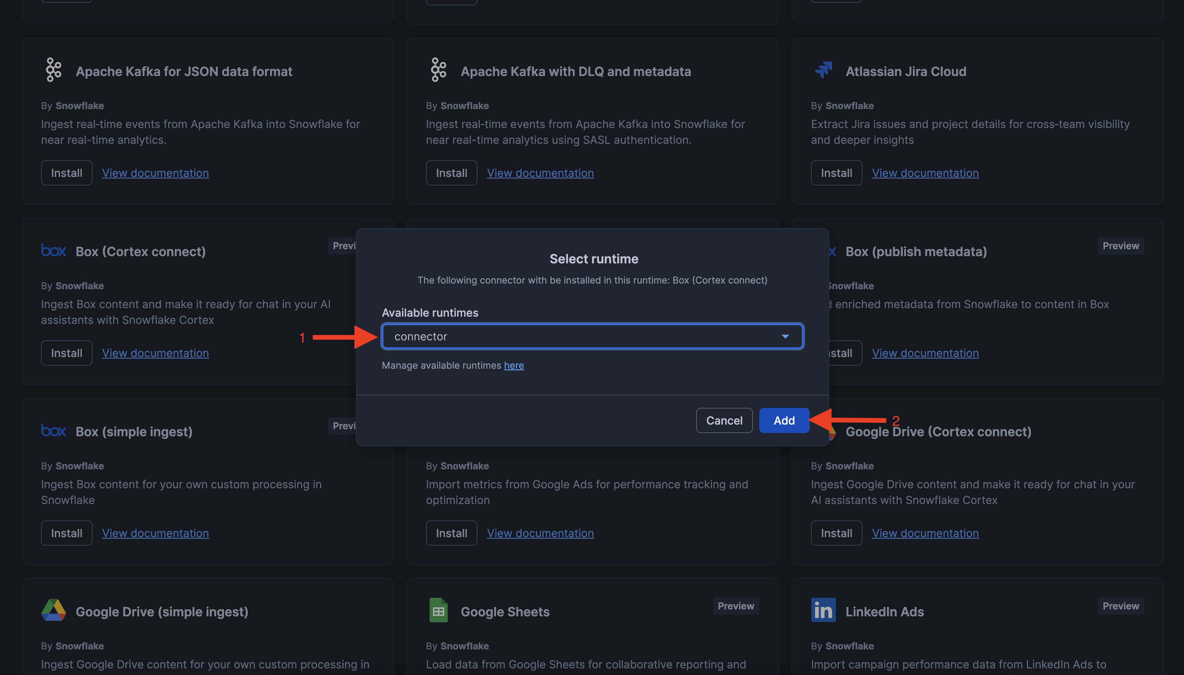1184x675 pixels.
Task: Click the Atlassian Jira Cloud logo
Action: [x=824, y=70]
